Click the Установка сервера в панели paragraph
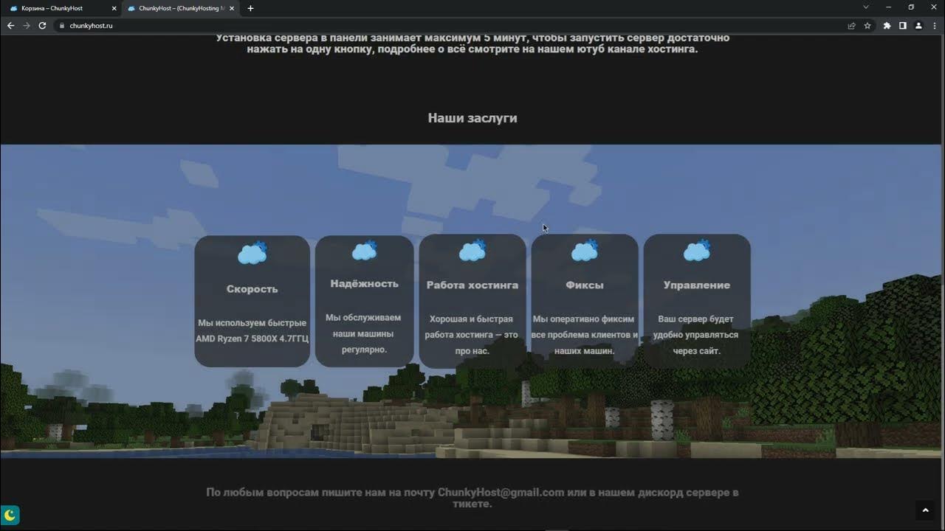The width and height of the screenshot is (945, 531). point(472,44)
